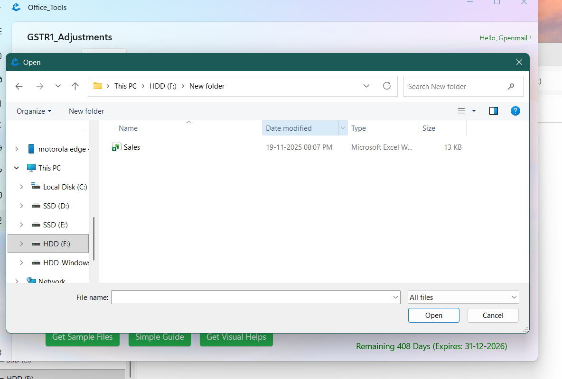Screen dimensions: 562x379
Task: Expand the File name history dropdown
Action: [x=395, y=297]
